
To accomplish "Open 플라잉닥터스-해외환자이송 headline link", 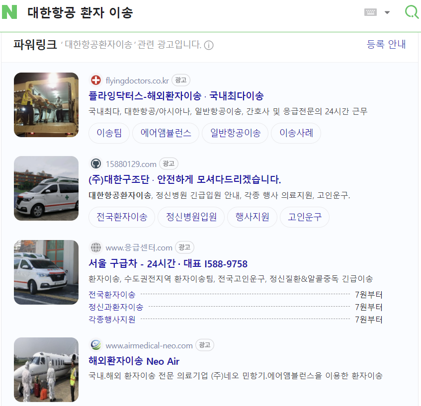I will (176, 96).
